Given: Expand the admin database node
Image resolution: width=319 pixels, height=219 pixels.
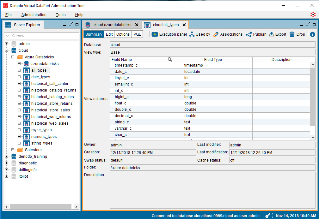Looking at the screenshot, I should pyautogui.click(x=6, y=44).
